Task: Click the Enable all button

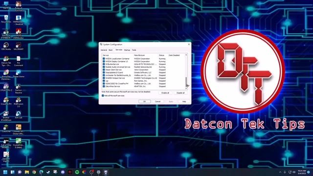Action: pyautogui.click(x=165, y=93)
